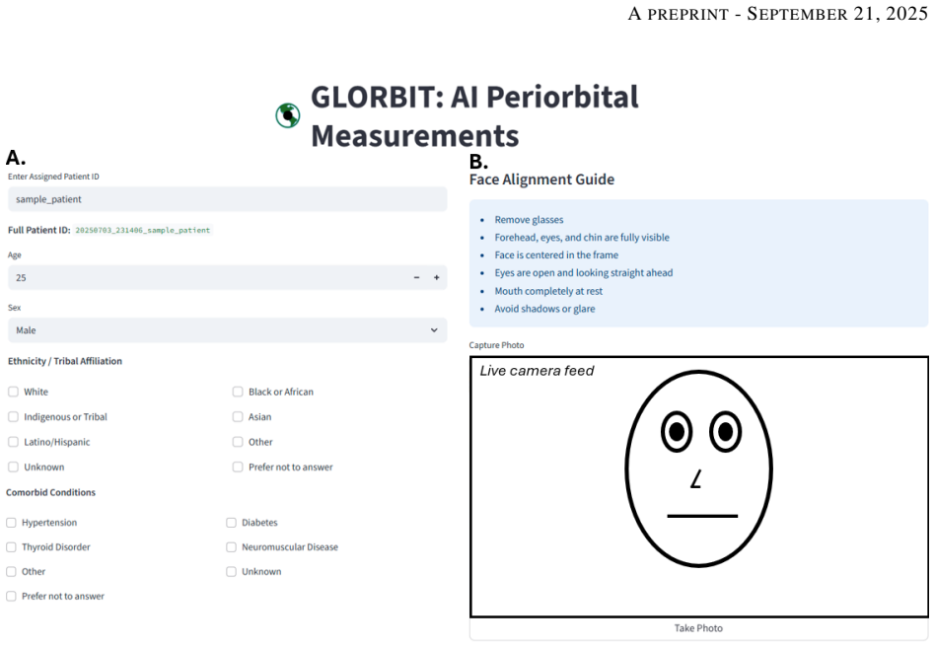Viewport: 935px width, 647px height.
Task: Click the Avoid shadows or glare guideline
Action: (x=544, y=309)
